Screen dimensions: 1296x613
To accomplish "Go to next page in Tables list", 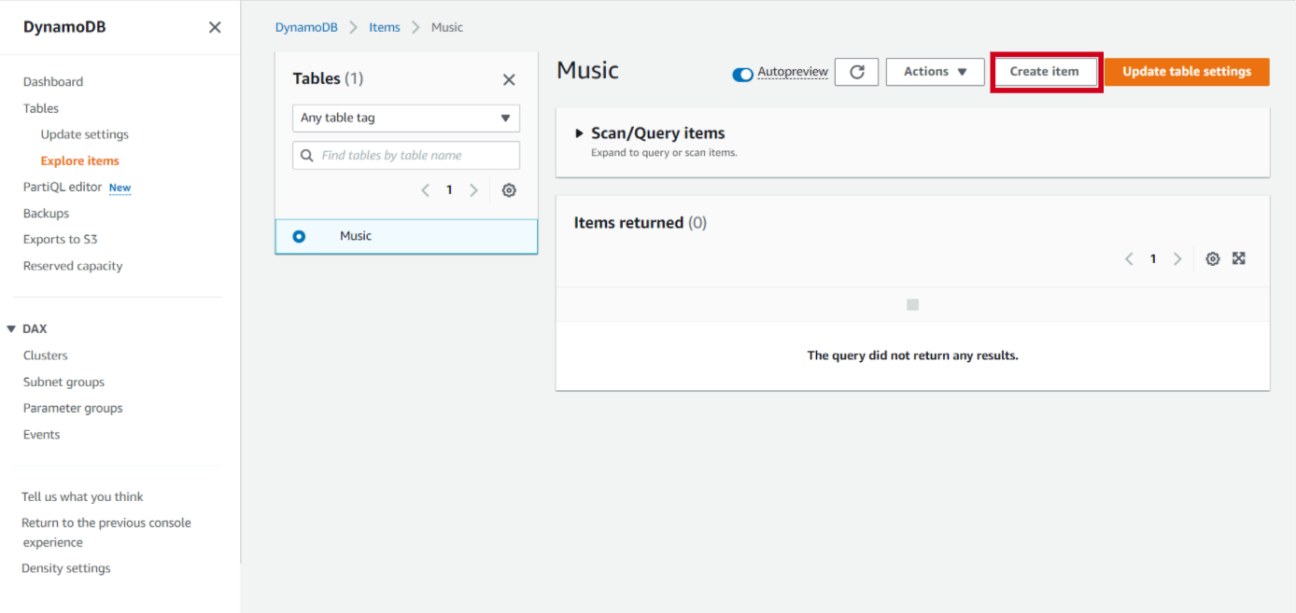I will (473, 190).
